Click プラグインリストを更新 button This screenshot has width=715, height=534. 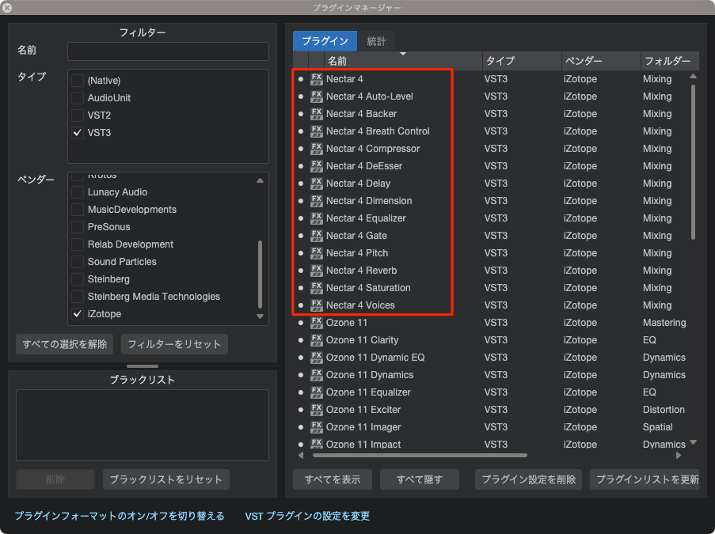point(645,479)
